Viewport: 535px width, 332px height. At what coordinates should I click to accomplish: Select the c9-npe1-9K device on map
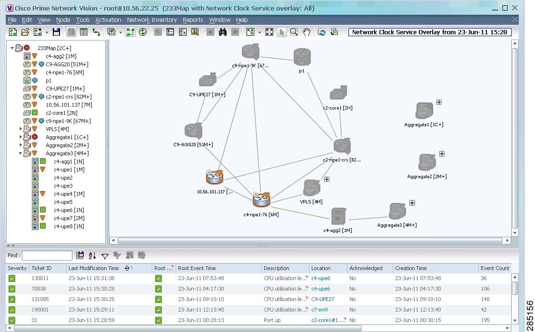pyautogui.click(x=250, y=52)
